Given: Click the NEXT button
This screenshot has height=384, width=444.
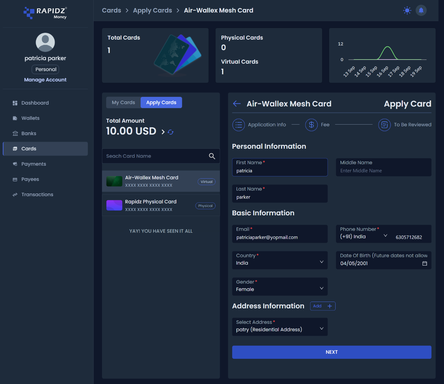Looking at the screenshot, I should (x=332, y=352).
